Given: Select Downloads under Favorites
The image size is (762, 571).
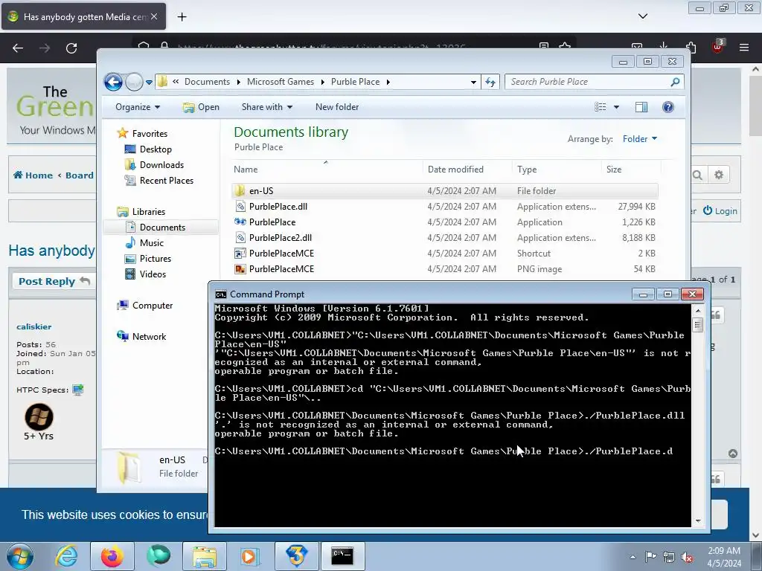Looking at the screenshot, I should pos(161,164).
